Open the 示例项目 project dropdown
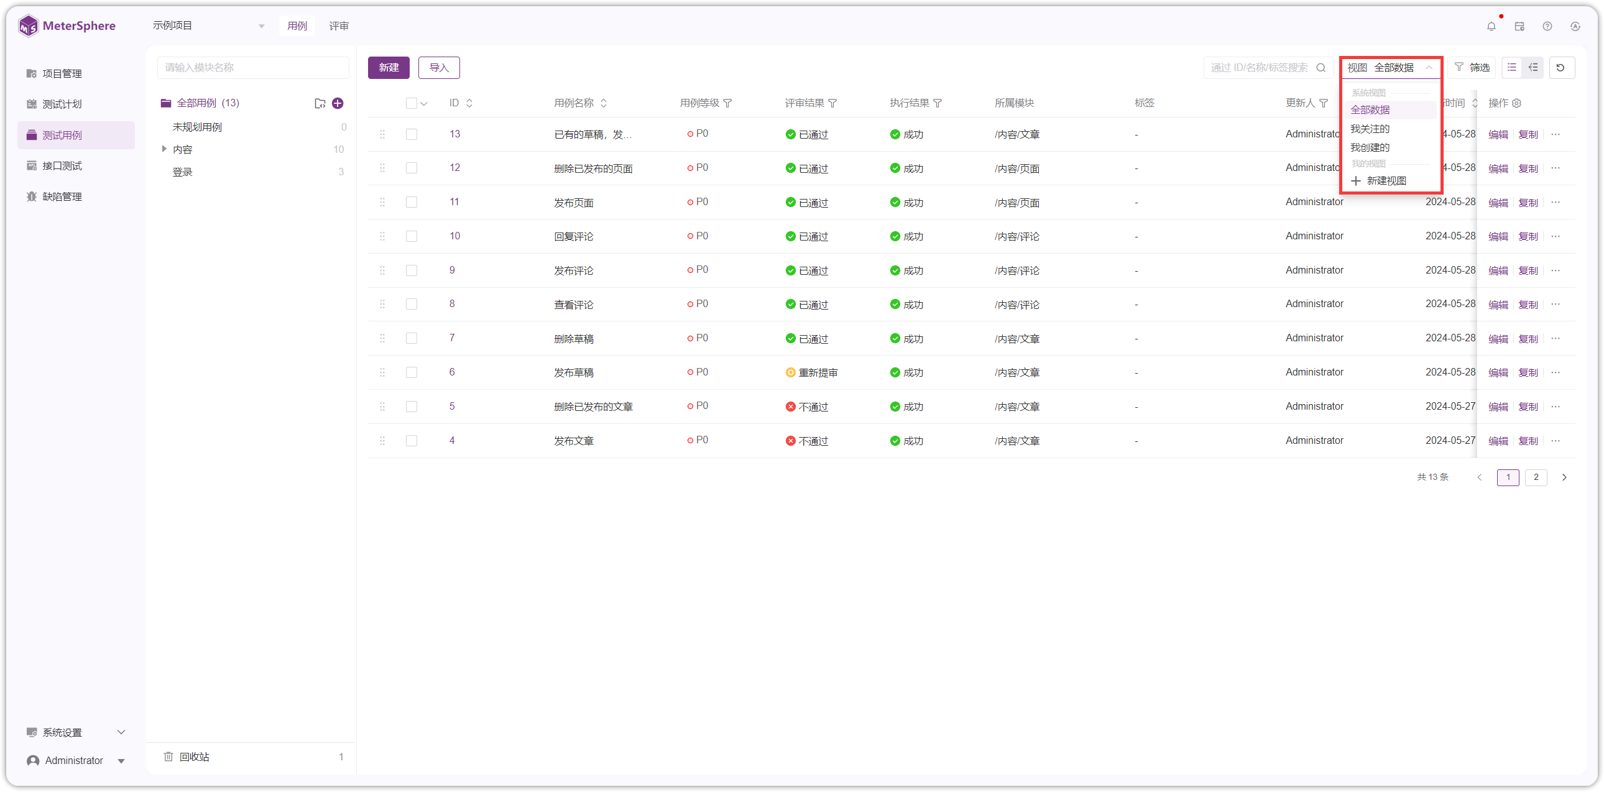Screen dimensions: 1604x792 [210, 26]
